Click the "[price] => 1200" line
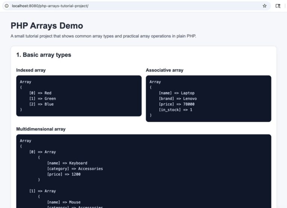This screenshot has width=287, height=208. (x=64, y=174)
